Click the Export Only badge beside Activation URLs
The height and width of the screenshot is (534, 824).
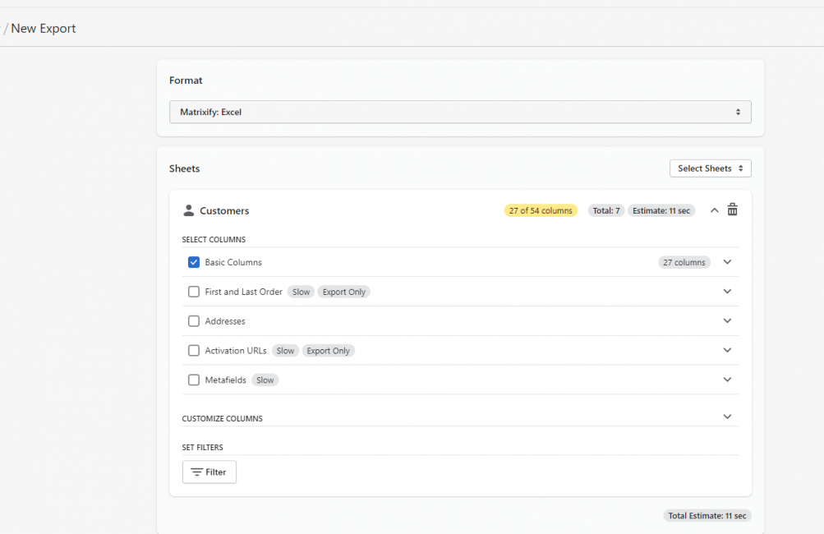pyautogui.click(x=328, y=350)
